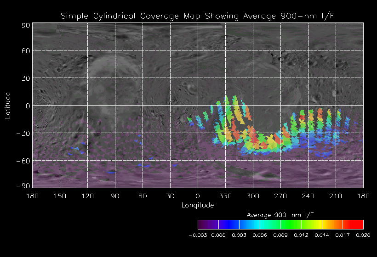Screen dimensions: 377x257
Task: Click latitude tick label 30
Action: [x=26, y=78]
